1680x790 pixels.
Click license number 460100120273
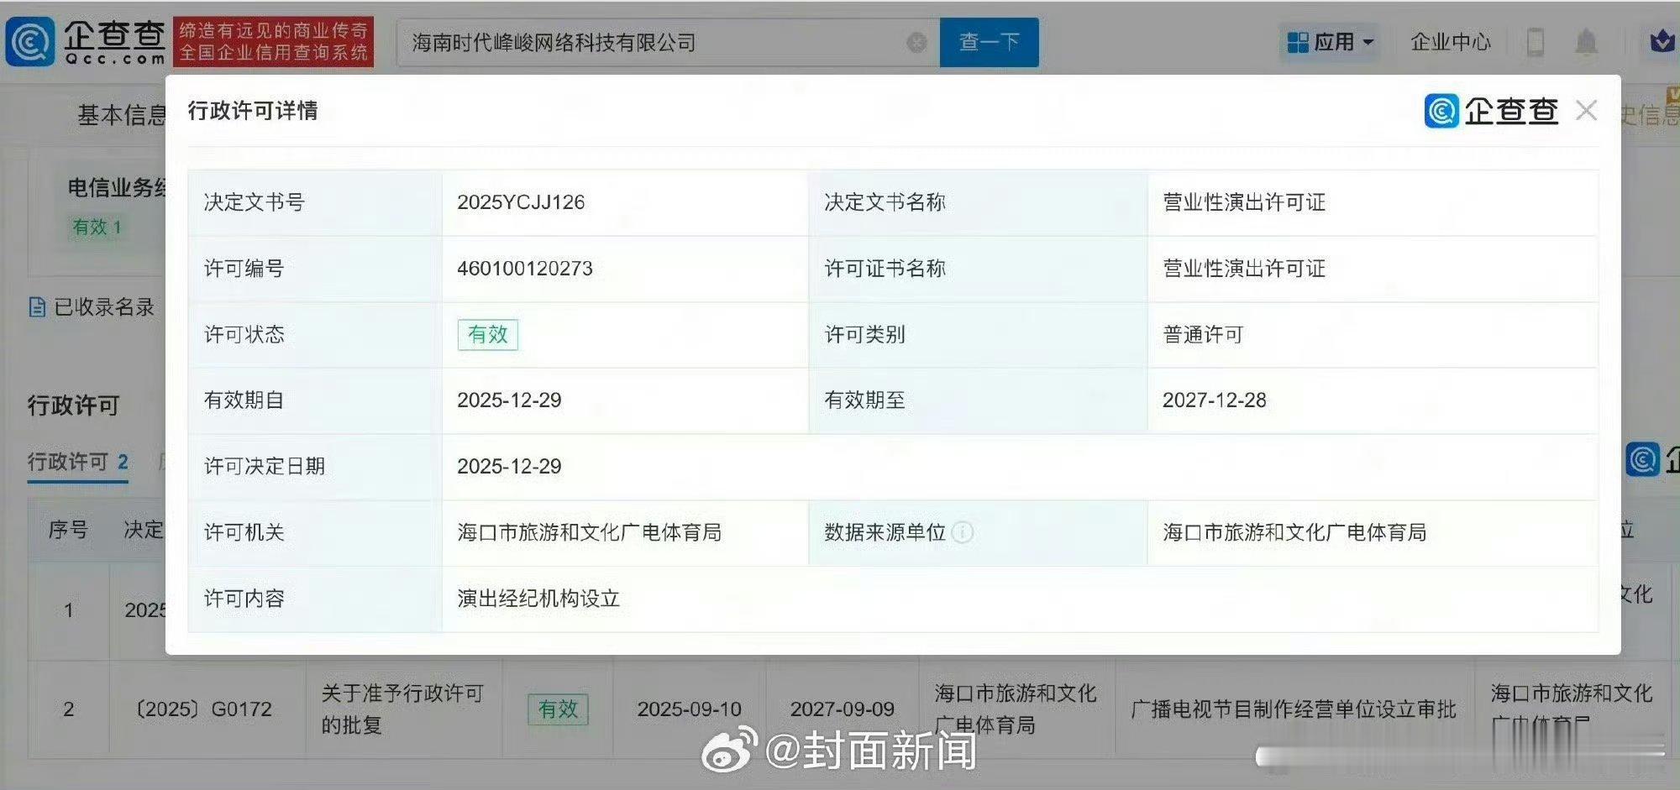(x=525, y=269)
